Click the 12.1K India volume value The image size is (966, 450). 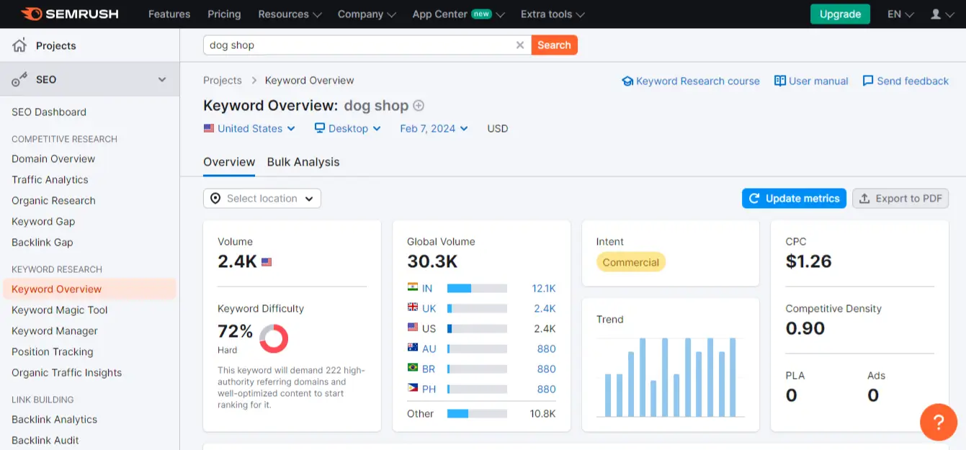(x=544, y=288)
